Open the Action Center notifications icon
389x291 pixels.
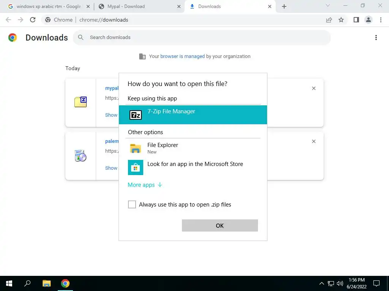(x=376, y=283)
